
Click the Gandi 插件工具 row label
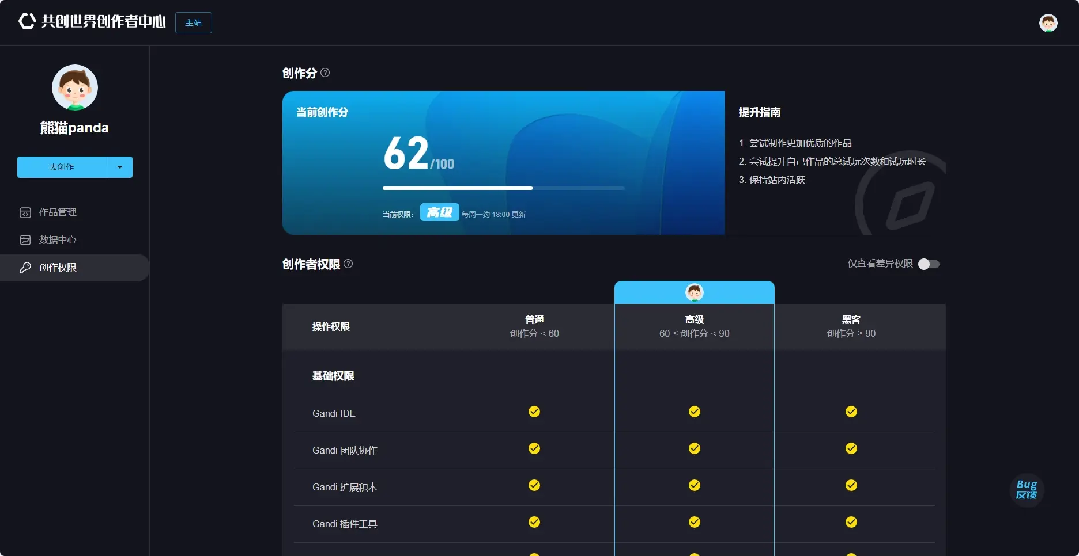(345, 524)
